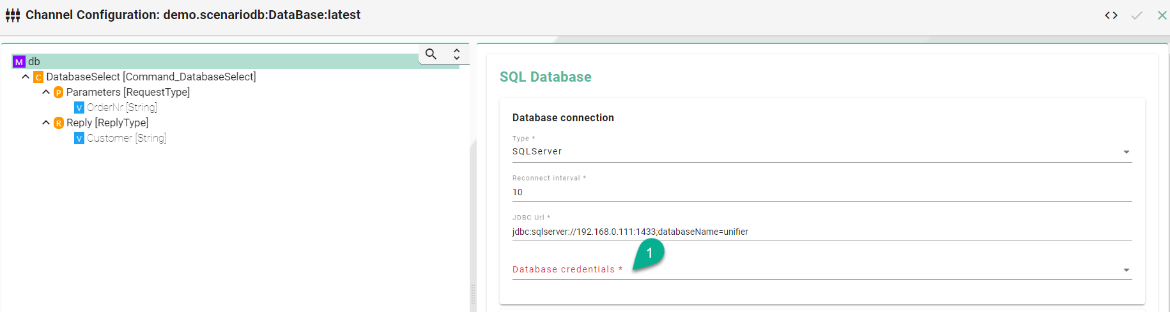
Task: Click the checkmark apply icon
Action: [1137, 15]
